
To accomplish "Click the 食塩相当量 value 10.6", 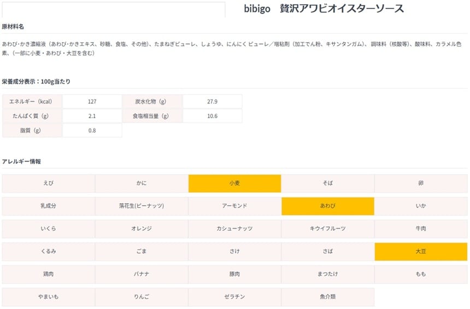I will (x=212, y=116).
